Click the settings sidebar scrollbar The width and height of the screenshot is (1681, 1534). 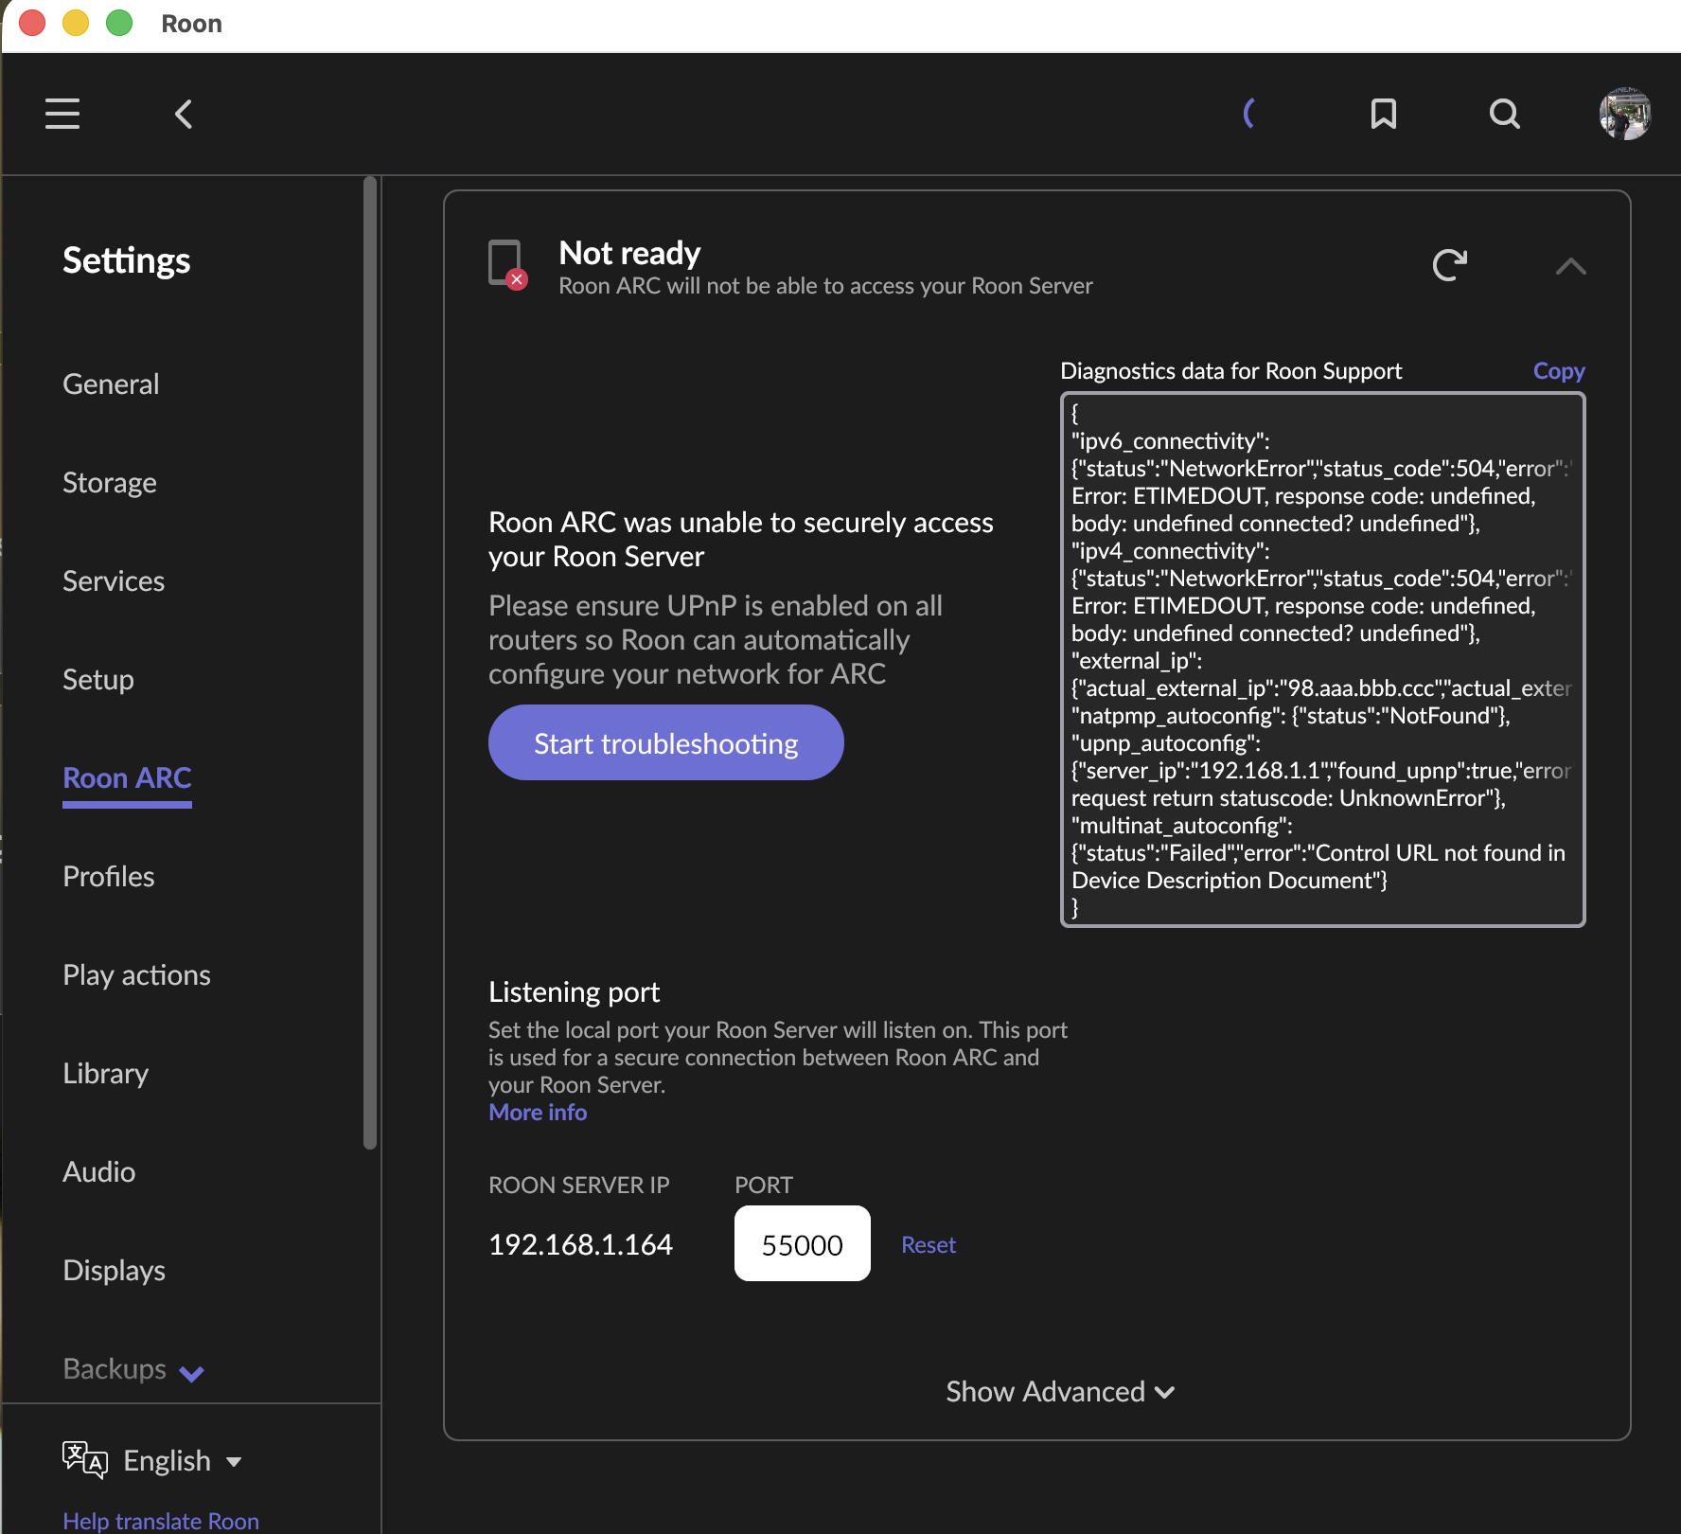pos(370,663)
